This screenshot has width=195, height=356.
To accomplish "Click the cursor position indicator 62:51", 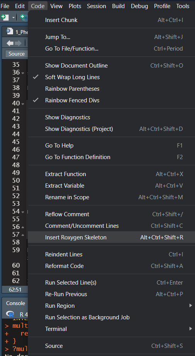I will (x=15, y=290).
